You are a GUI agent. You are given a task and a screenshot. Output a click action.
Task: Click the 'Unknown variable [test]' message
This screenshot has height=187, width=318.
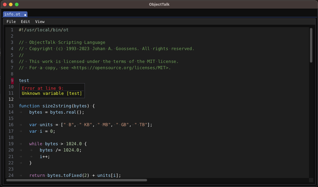pos(52,93)
